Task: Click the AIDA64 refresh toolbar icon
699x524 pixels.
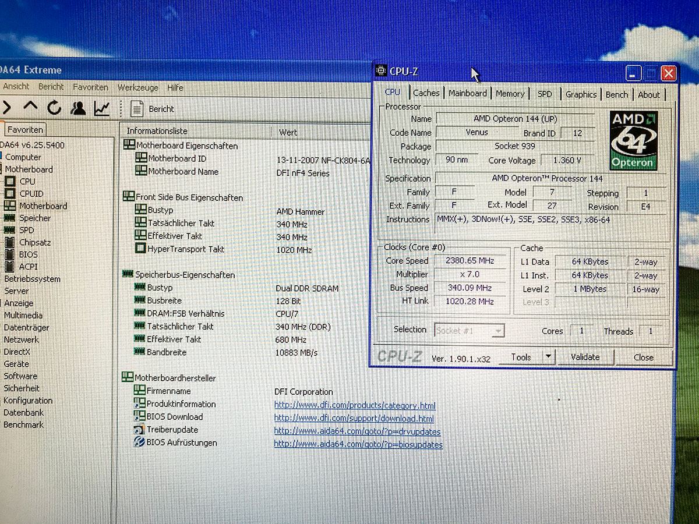Action: pos(54,108)
